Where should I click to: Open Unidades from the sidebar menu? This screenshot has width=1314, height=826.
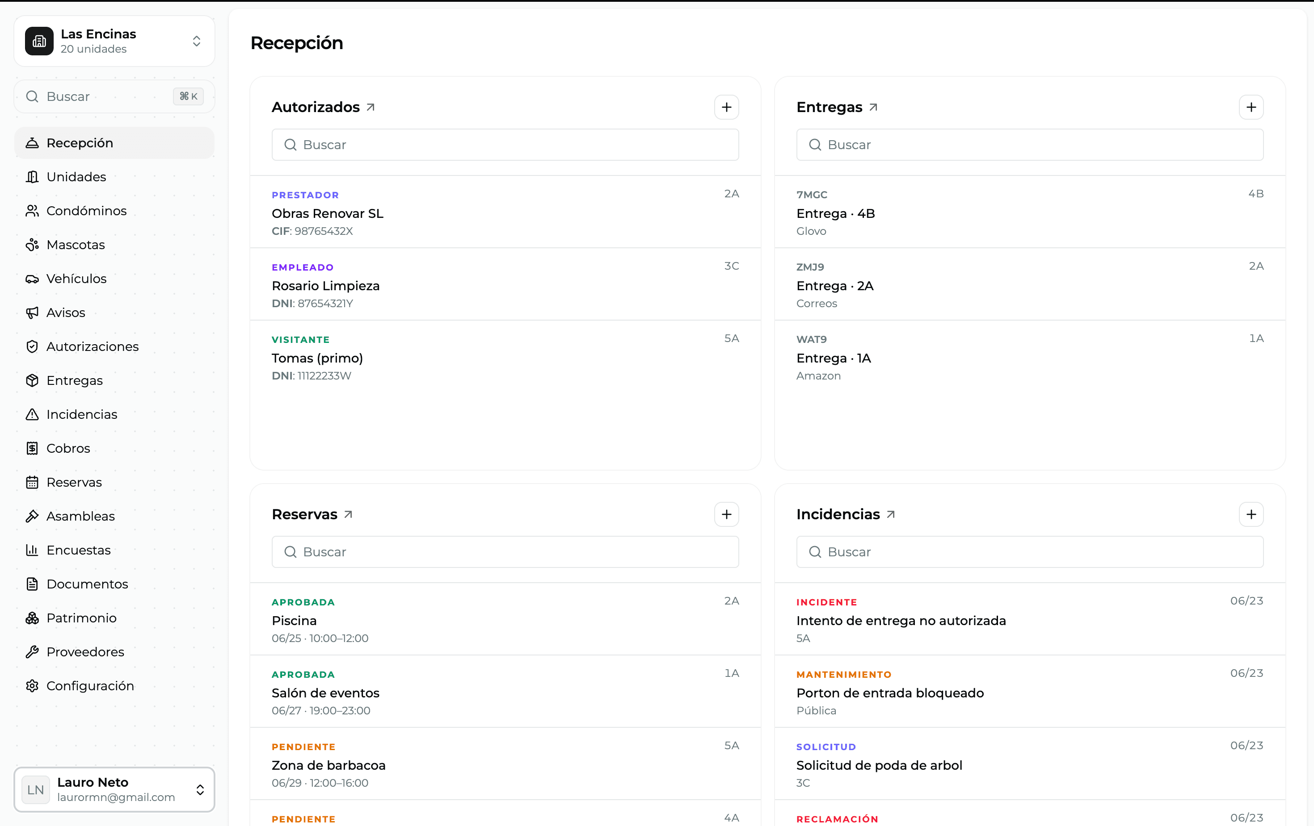[x=114, y=177]
